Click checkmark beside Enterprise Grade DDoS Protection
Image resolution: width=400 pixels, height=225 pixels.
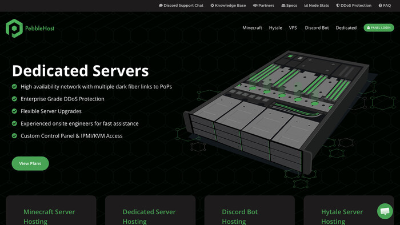(x=14, y=99)
